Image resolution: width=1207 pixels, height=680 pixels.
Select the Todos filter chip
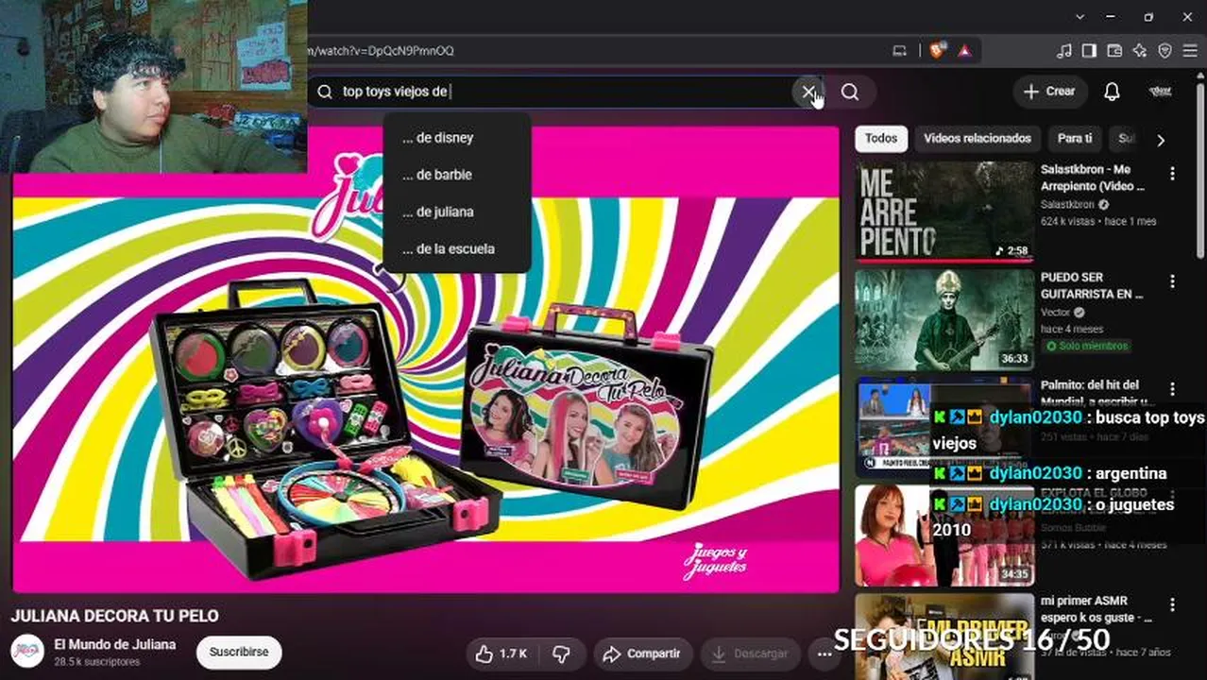881,139
